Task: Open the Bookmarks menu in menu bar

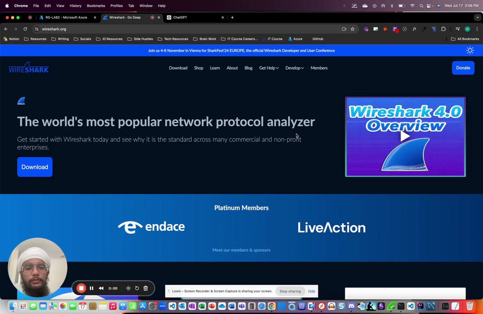Action: point(96,6)
